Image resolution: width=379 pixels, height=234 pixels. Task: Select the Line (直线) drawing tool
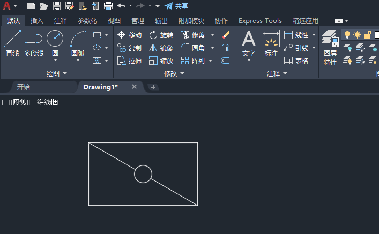tap(12, 43)
